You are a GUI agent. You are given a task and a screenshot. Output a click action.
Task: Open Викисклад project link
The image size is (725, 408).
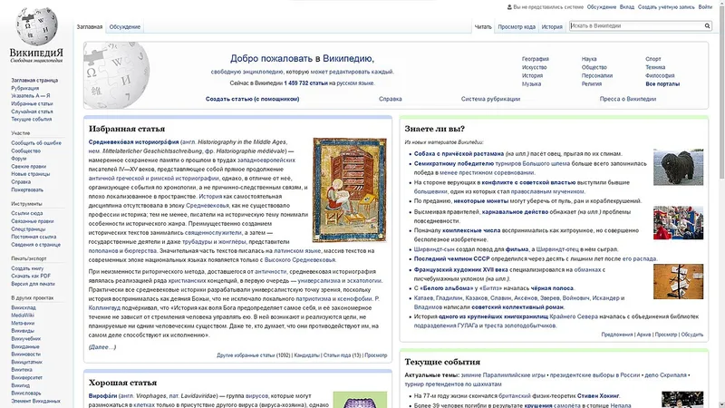24,307
